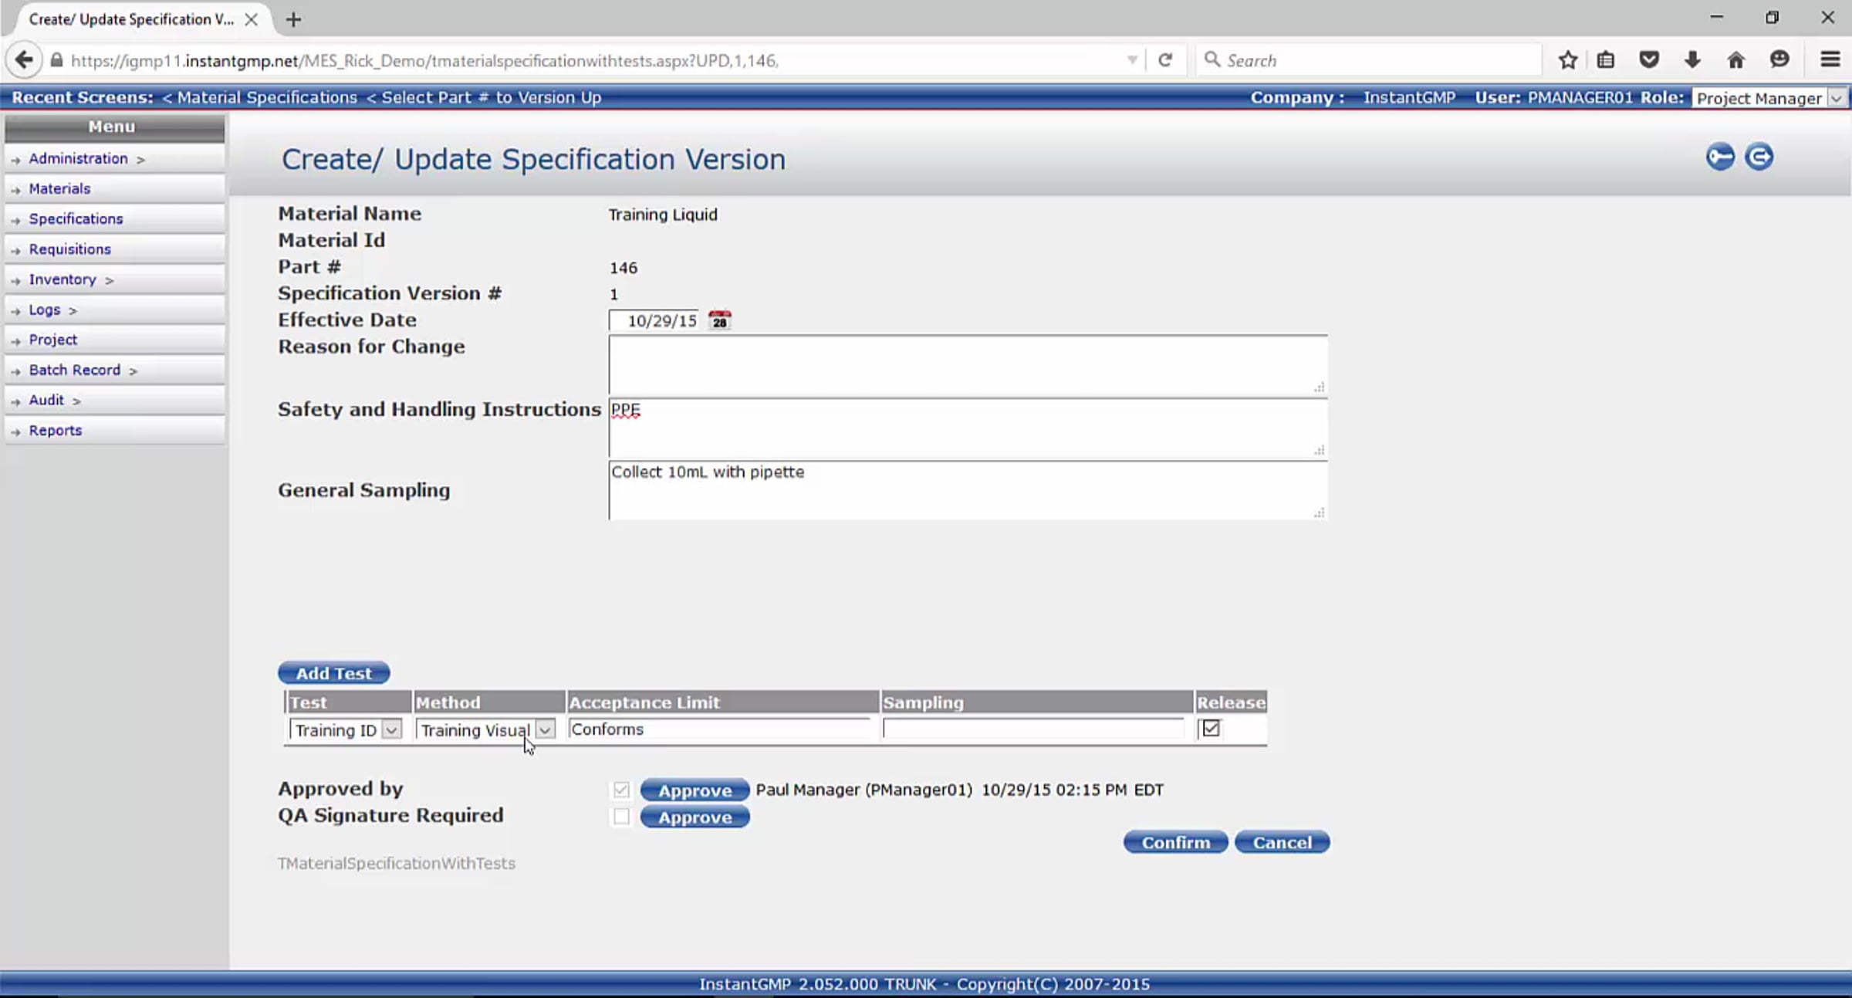Toggle the Approved by checkbox
Image resolution: width=1852 pixels, height=998 pixels.
click(x=621, y=790)
